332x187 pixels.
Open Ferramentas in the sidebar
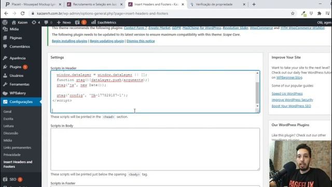(19, 84)
